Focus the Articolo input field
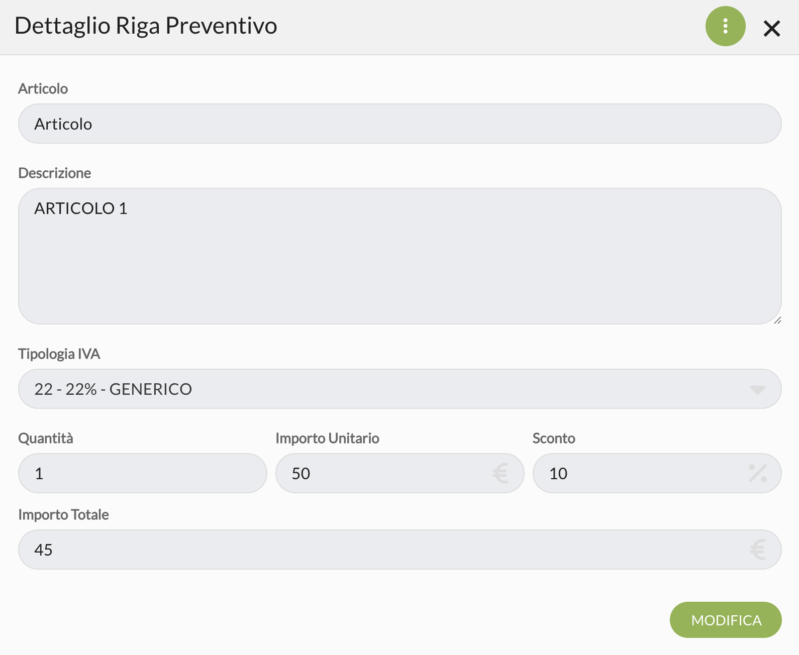799x655 pixels. (x=399, y=124)
